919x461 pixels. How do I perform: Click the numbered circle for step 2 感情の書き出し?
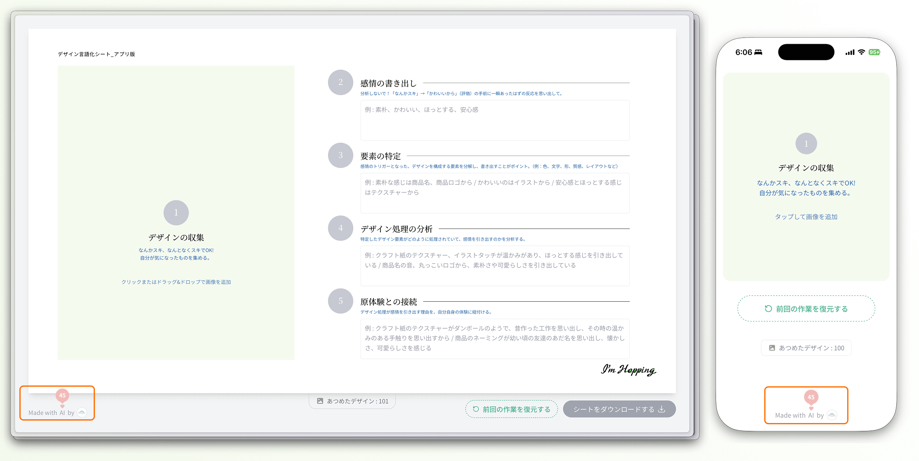[340, 82]
